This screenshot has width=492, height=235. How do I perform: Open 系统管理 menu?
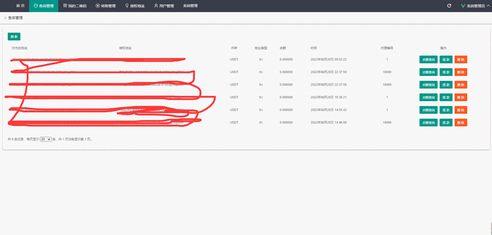(x=190, y=6)
